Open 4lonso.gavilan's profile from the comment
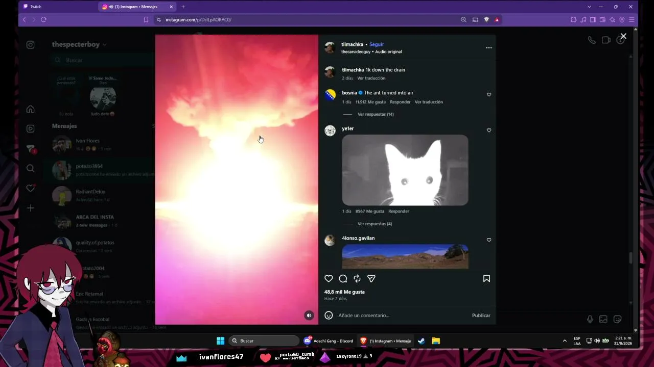The height and width of the screenshot is (367, 654). [x=358, y=238]
